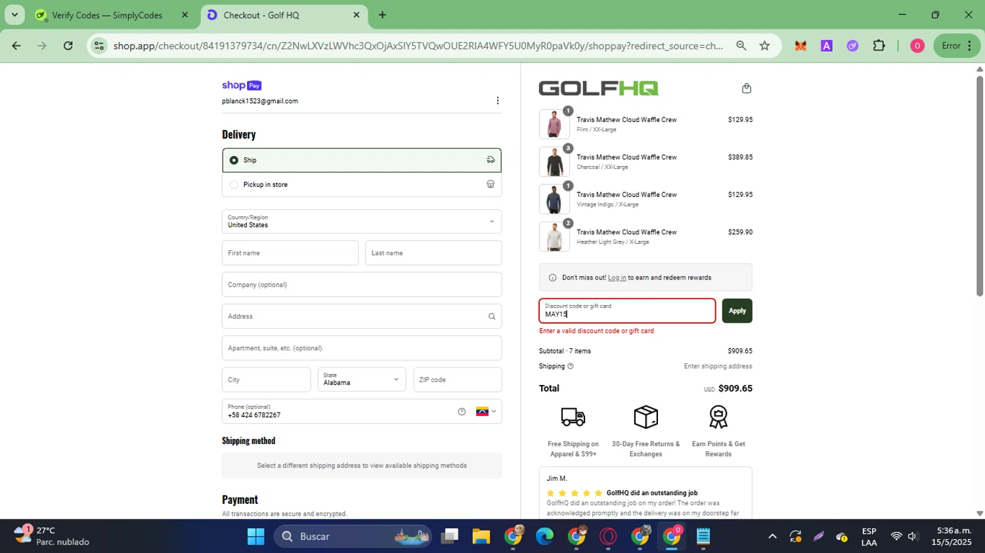Open the volume speaker tray icon

pos(913,537)
